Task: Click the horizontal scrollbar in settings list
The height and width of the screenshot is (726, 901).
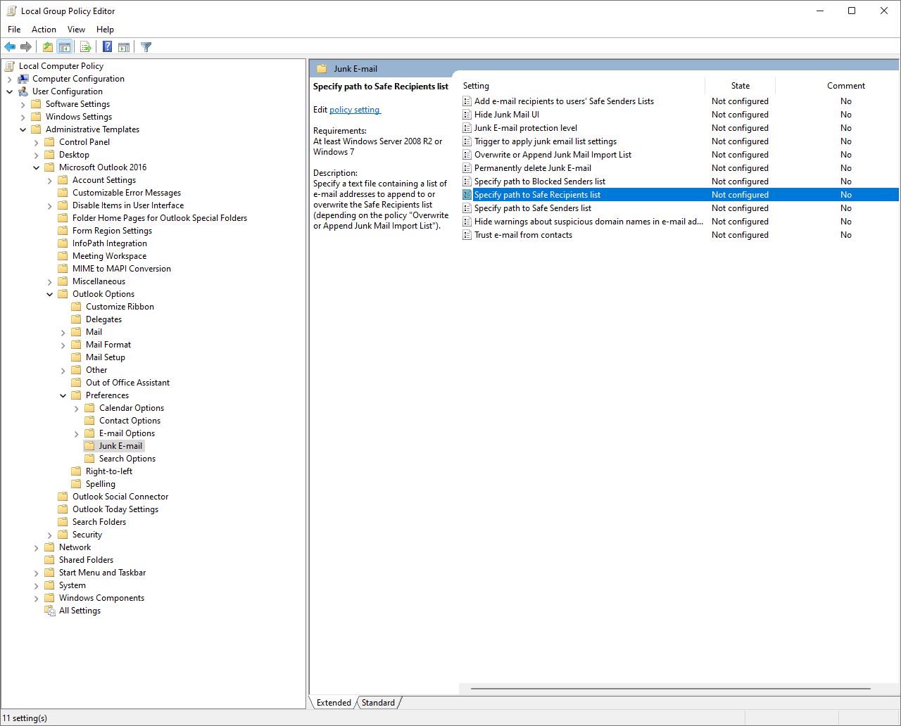Action: 670,688
